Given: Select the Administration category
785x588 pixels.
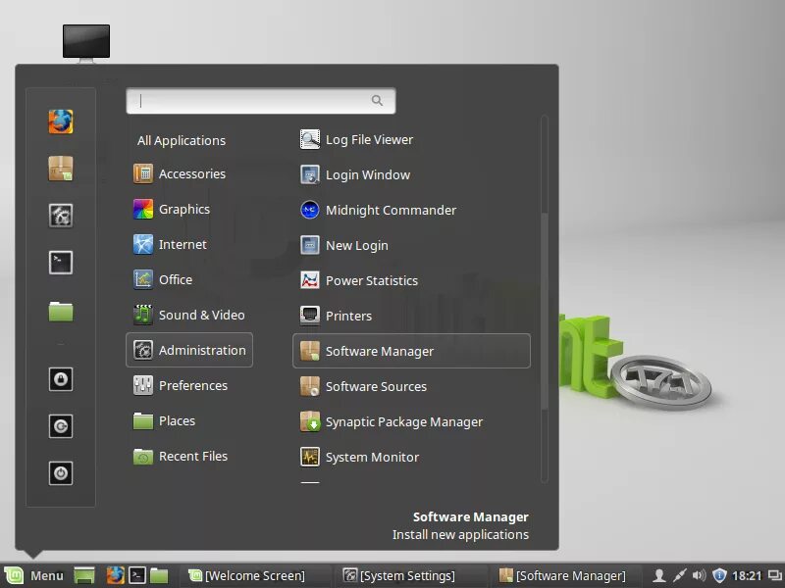Looking at the screenshot, I should point(189,350).
